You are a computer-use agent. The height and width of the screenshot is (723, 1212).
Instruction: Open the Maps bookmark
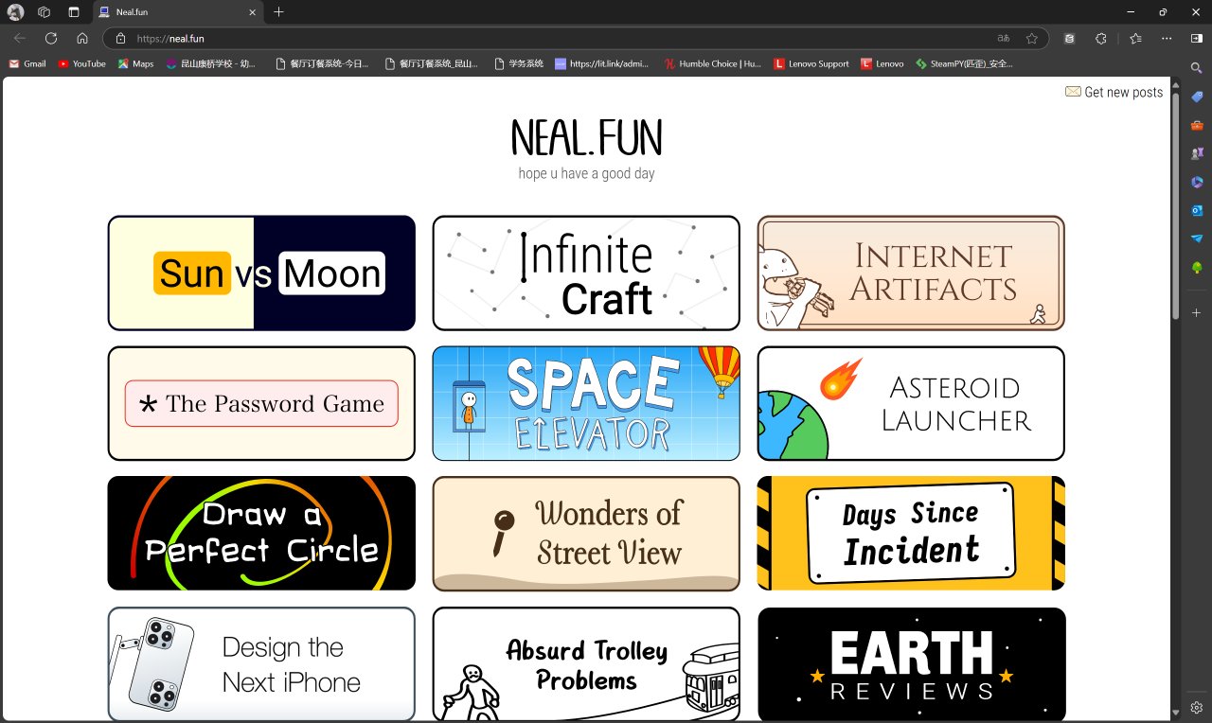point(135,63)
